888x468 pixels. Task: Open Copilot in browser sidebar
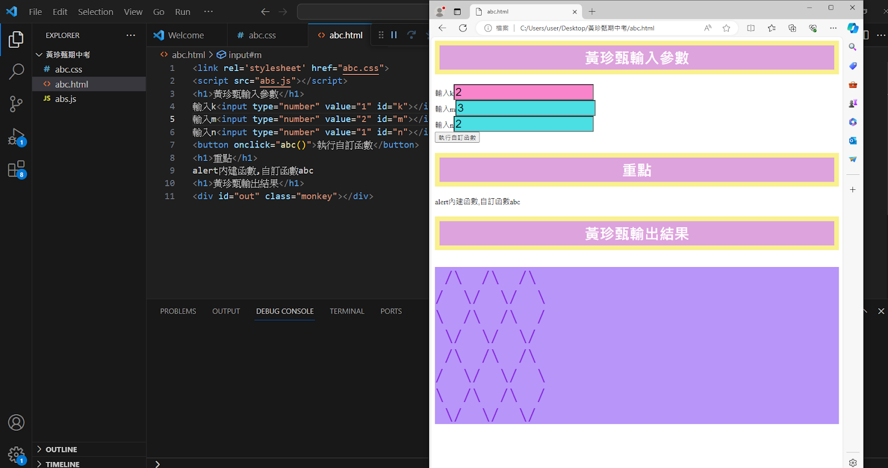(x=853, y=28)
